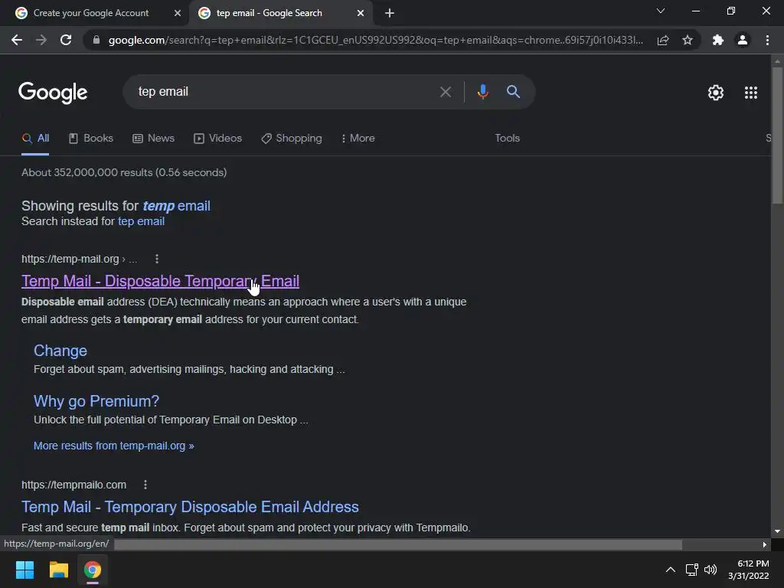Screen dimensions: 784x588
Task: Start voice search with the microphone
Action: point(482,92)
